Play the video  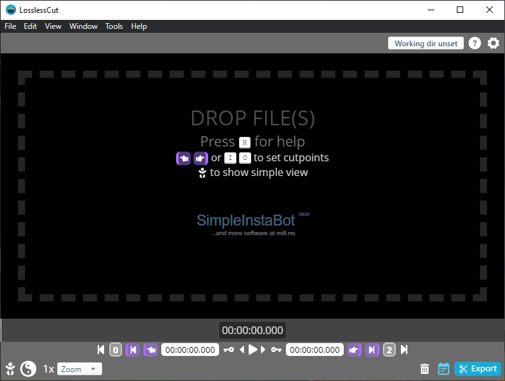[253, 350]
